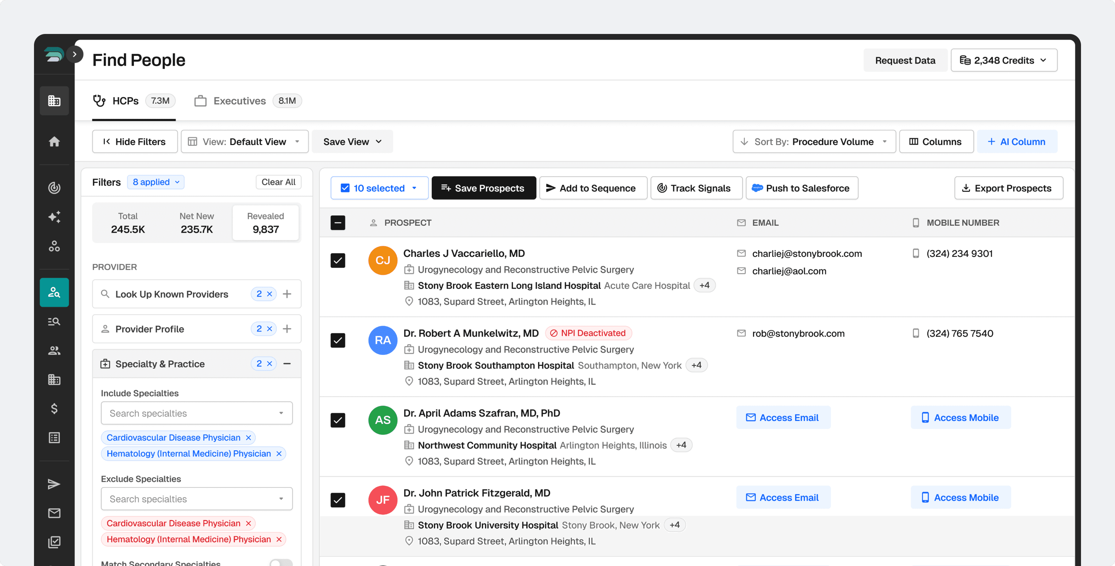Click the Save Prospects button
1115x566 pixels.
483,187
